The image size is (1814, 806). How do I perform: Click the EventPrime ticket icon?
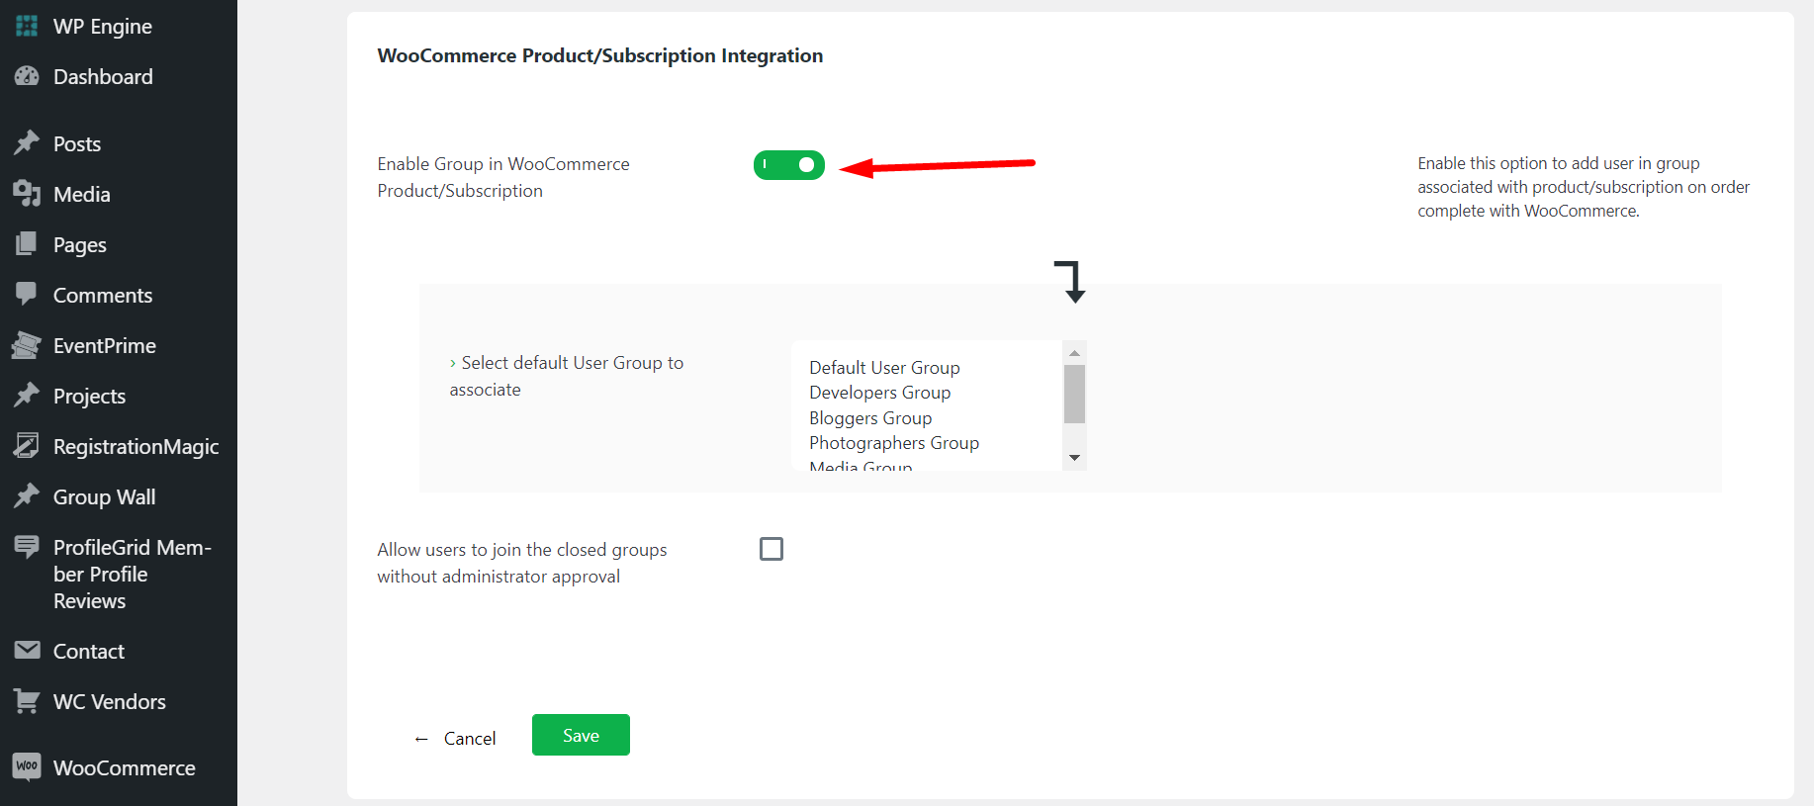27,345
